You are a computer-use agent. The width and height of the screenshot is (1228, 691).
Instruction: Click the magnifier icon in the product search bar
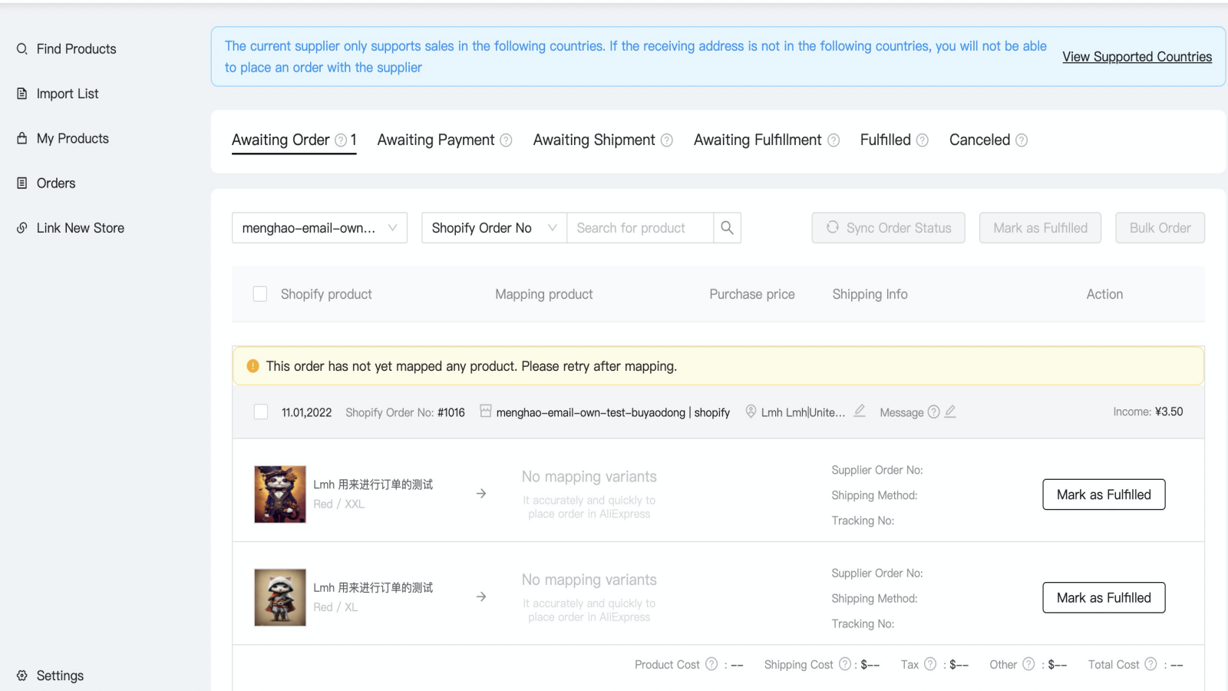(726, 227)
